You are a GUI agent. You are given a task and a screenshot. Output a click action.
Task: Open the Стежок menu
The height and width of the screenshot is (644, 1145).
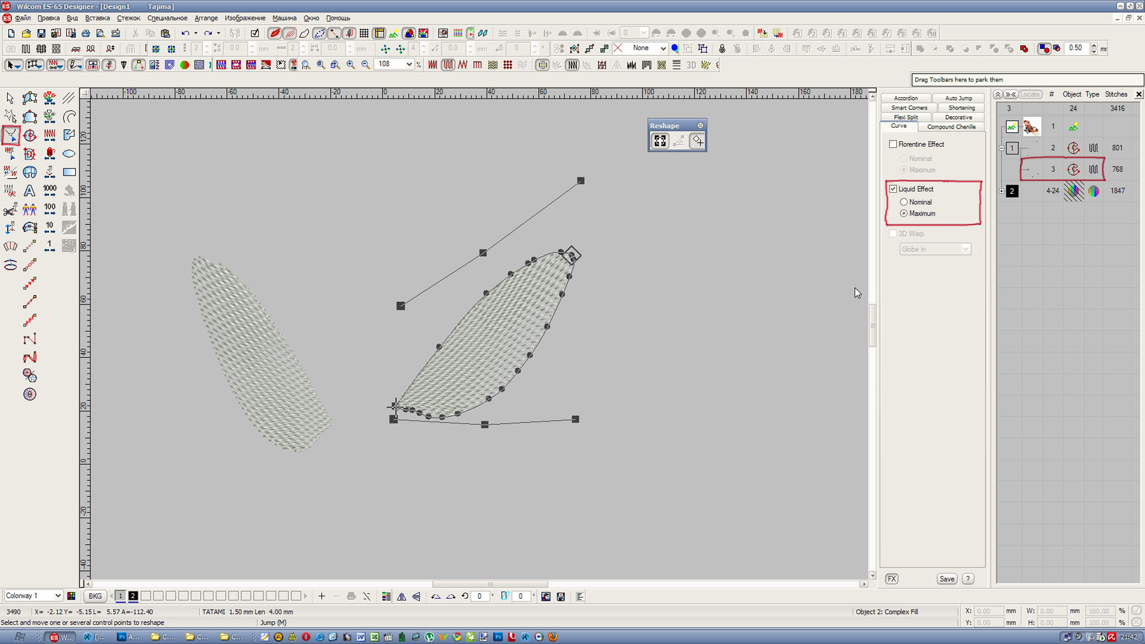[128, 18]
